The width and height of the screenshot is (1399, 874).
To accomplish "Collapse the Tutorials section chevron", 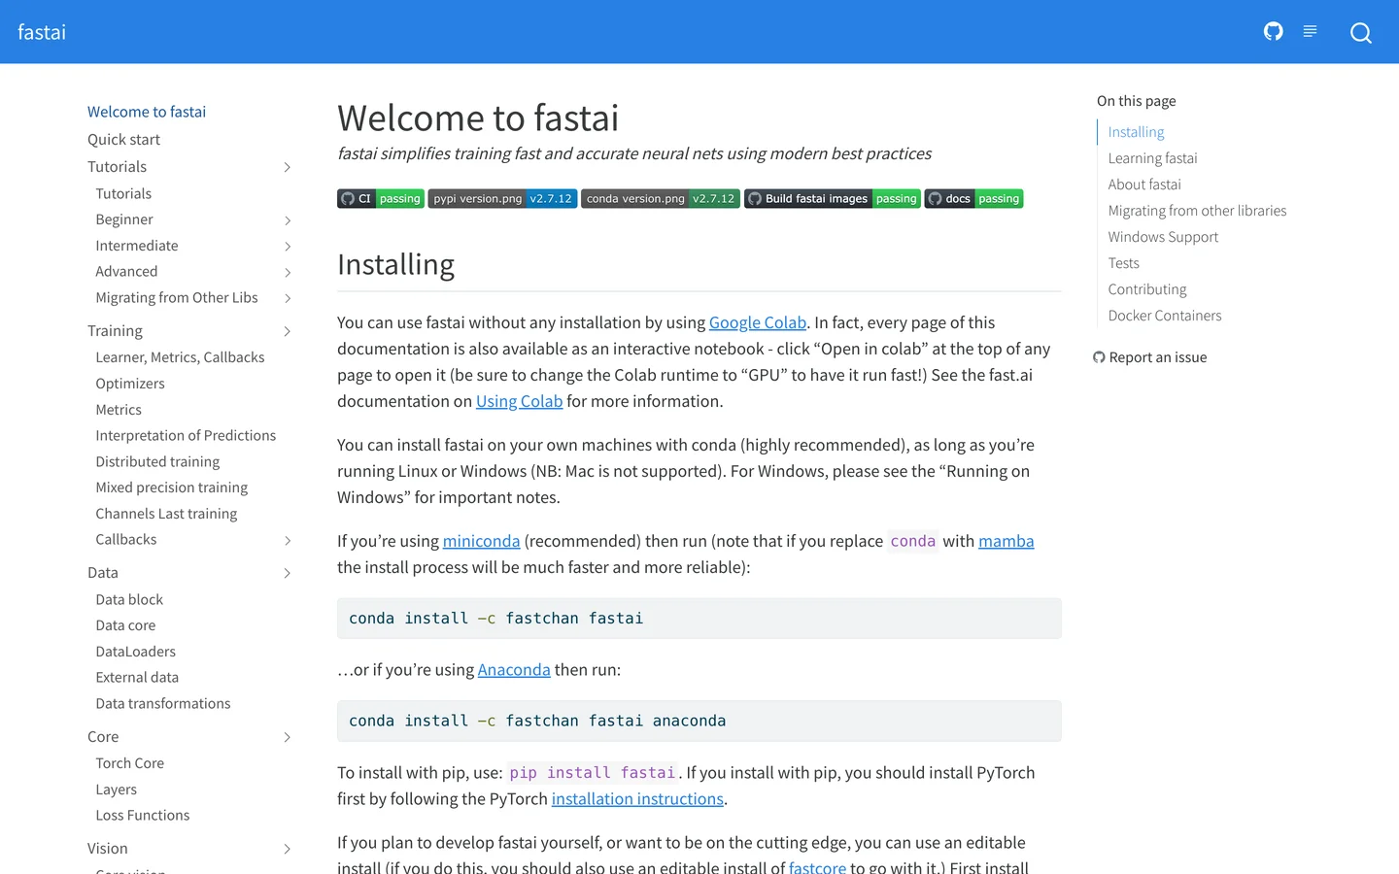I will click(x=288, y=167).
